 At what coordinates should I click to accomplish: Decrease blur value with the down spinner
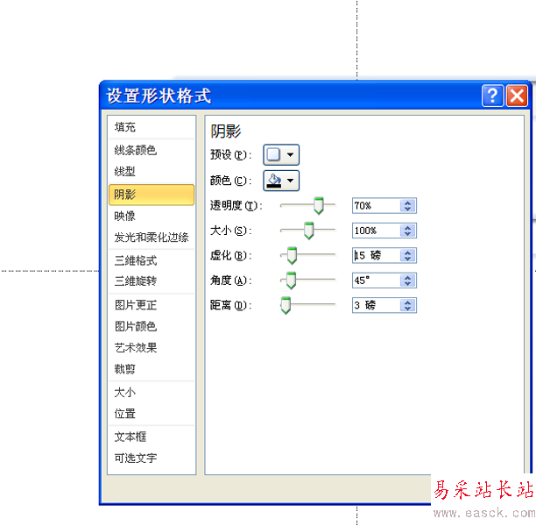407,259
